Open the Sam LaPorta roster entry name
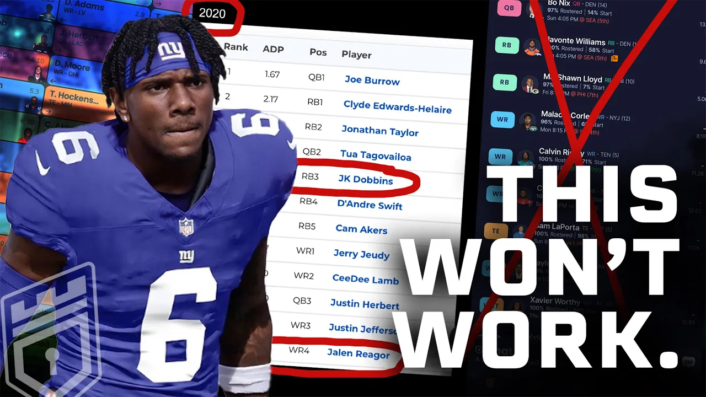 click(x=557, y=227)
